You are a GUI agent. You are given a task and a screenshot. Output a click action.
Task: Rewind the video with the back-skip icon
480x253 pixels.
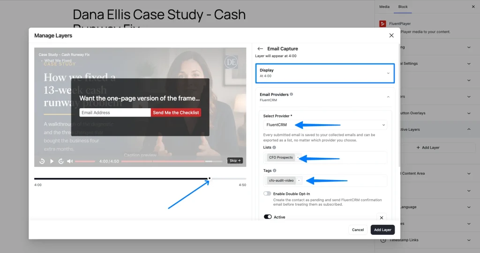coord(42,161)
